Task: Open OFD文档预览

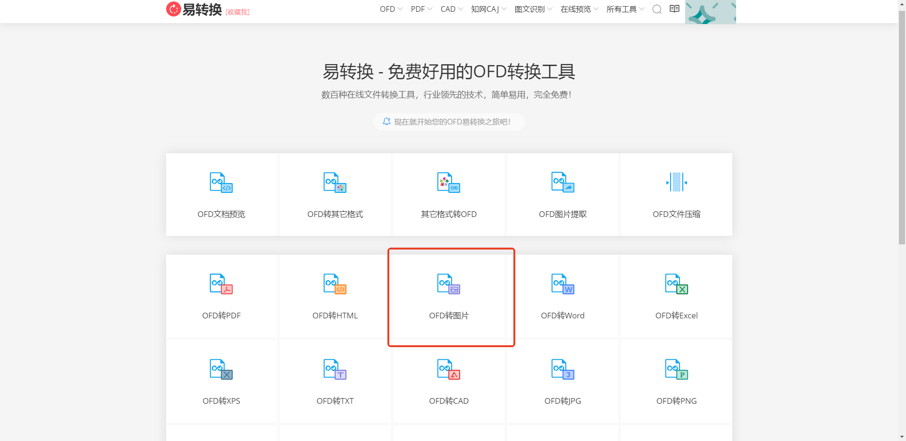Action: (x=221, y=194)
